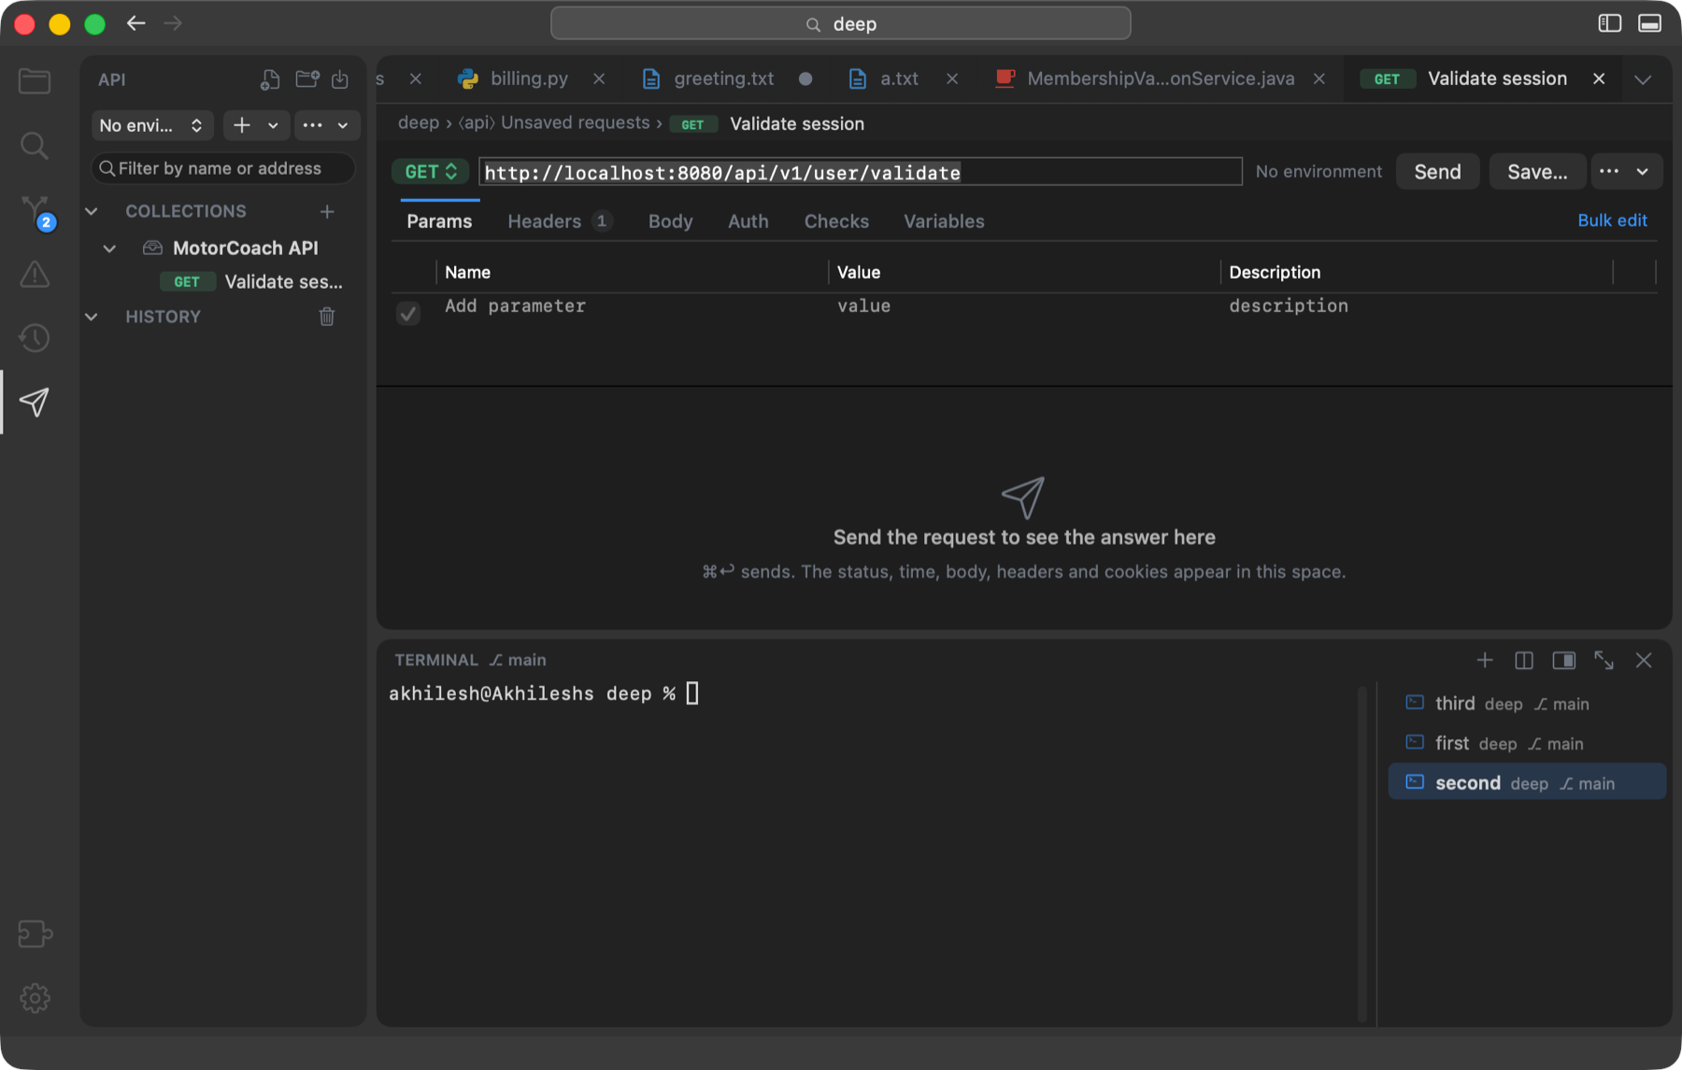Open the Search sidebar icon
The width and height of the screenshot is (1682, 1070).
point(35,145)
